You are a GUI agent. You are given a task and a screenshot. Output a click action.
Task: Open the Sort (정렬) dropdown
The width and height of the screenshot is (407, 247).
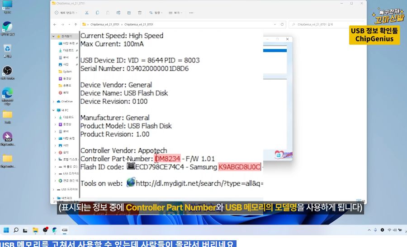click(x=156, y=13)
